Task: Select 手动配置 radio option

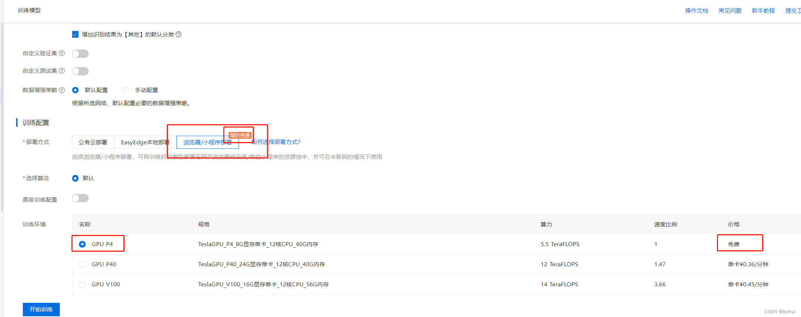Action: pyautogui.click(x=126, y=90)
